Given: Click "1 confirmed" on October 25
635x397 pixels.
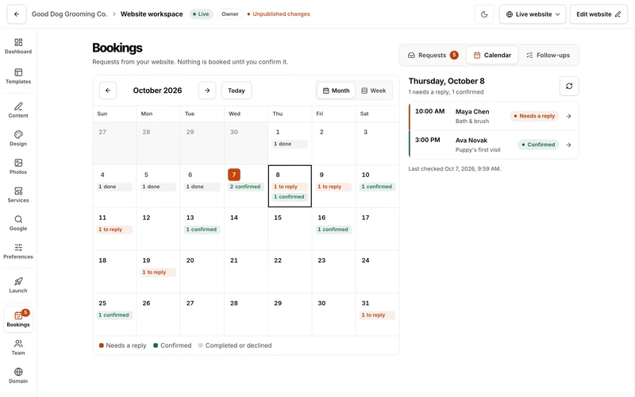Looking at the screenshot, I should pyautogui.click(x=114, y=315).
